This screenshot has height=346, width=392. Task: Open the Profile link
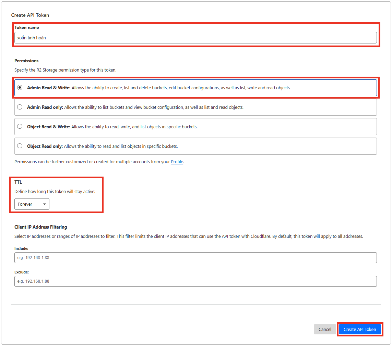[x=177, y=162]
